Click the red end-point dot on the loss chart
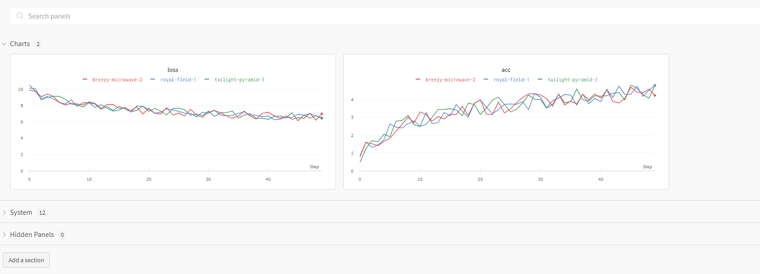 click(x=321, y=114)
